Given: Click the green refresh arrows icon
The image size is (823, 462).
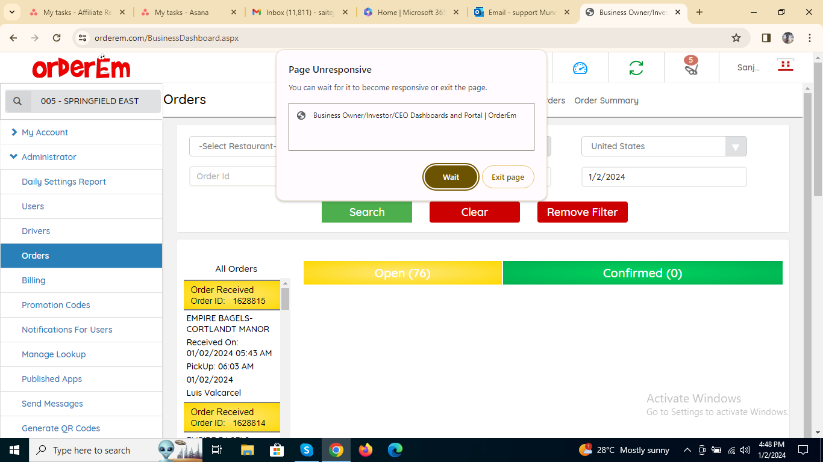Looking at the screenshot, I should click(x=636, y=68).
